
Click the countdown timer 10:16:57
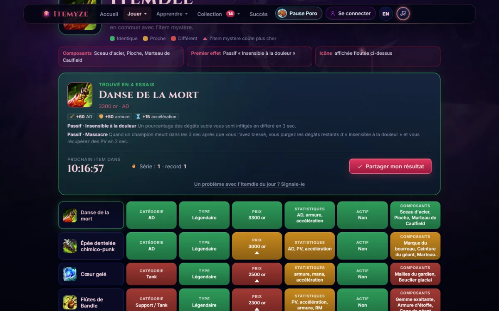coord(86,168)
